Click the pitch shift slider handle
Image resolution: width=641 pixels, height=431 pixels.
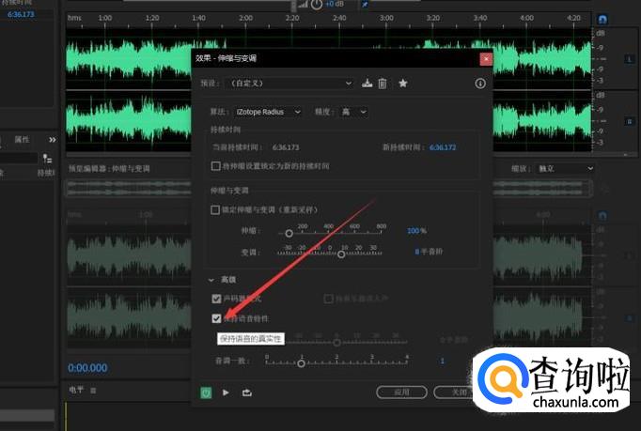(x=341, y=254)
